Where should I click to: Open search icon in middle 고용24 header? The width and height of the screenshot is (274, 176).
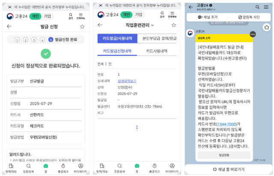[x=162, y=14]
